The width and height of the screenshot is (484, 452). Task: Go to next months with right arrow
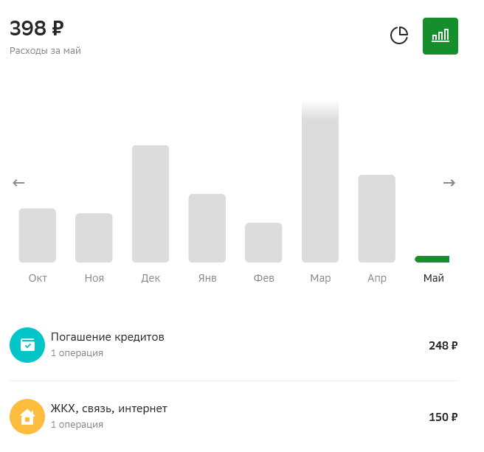click(449, 183)
